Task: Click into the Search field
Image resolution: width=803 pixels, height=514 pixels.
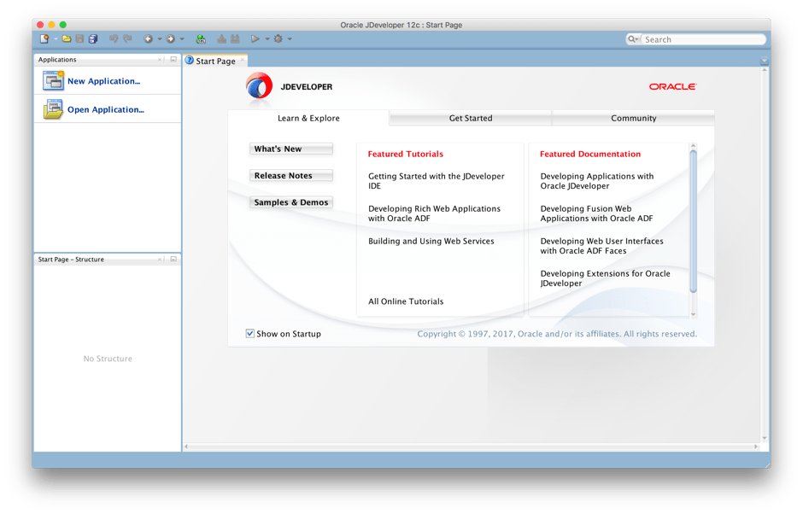Action: click(702, 39)
